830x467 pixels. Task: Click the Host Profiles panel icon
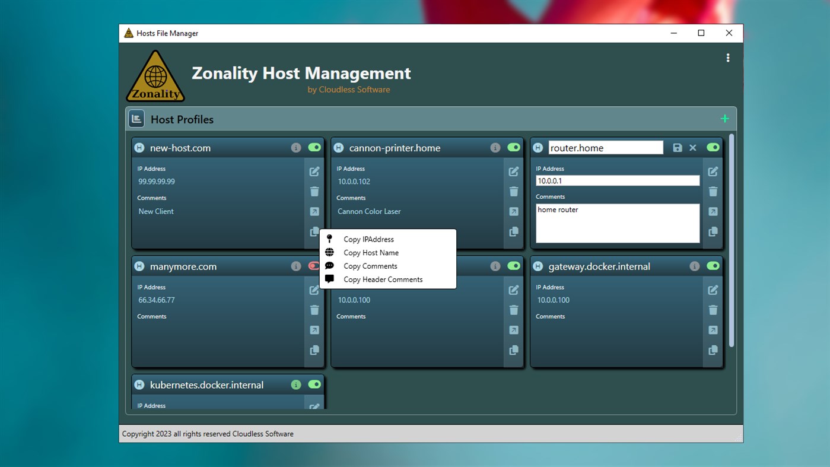[x=136, y=118]
